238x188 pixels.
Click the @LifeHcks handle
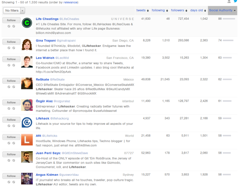pos(50,136)
